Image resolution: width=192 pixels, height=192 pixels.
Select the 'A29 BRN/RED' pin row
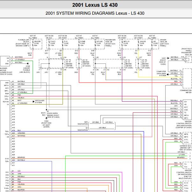point(18,157)
